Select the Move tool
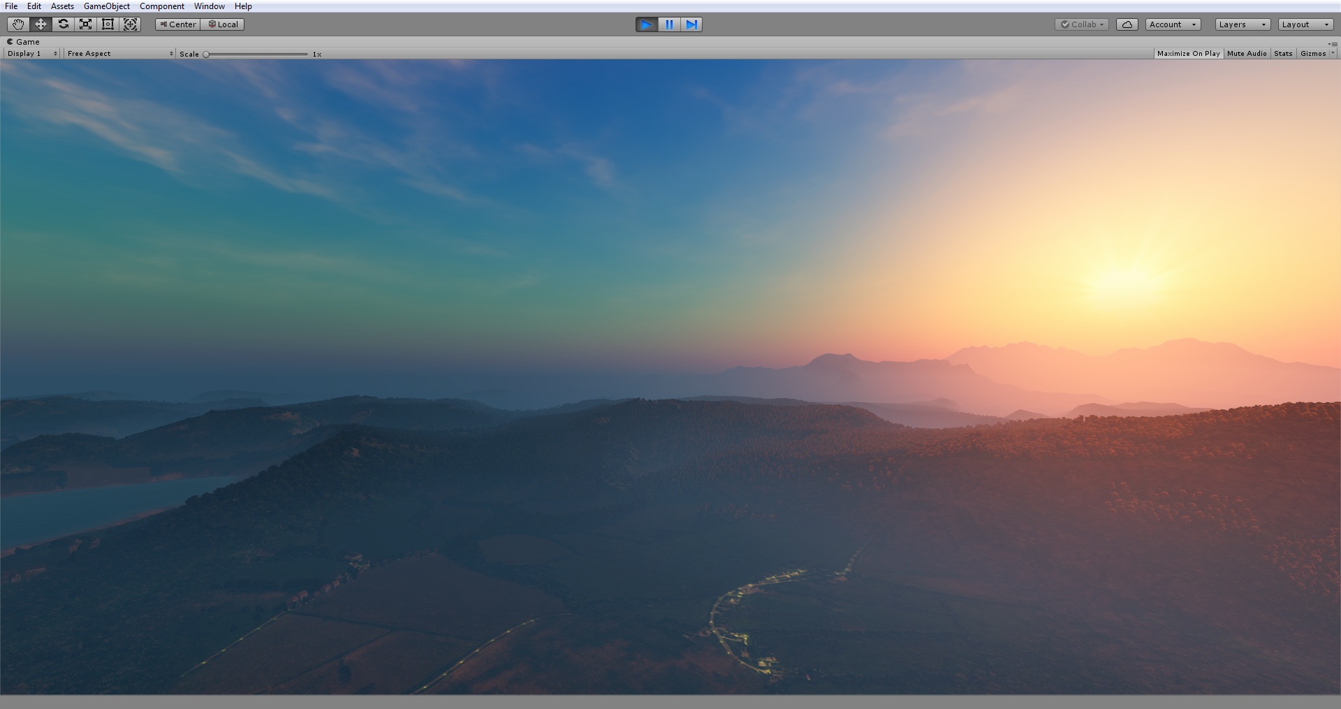Image resolution: width=1341 pixels, height=709 pixels. tap(40, 24)
